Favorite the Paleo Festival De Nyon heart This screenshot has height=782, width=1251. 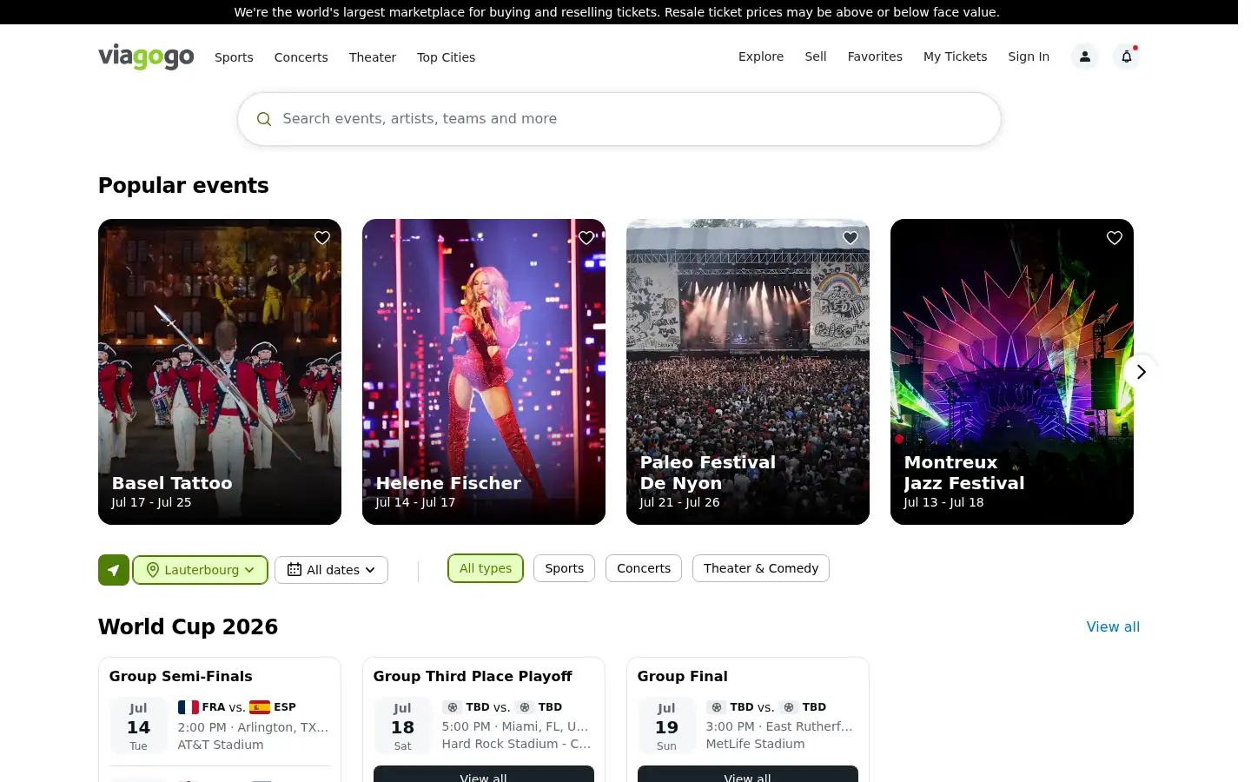pos(851,238)
